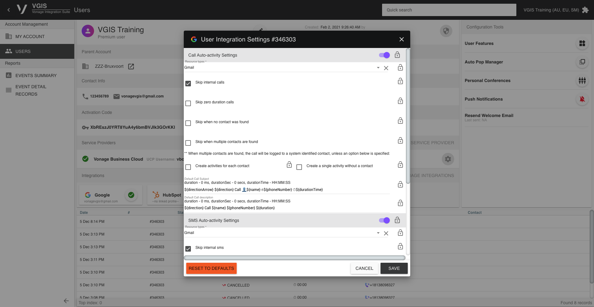Uncheck Skip internal calls checkbox
594x307 pixels.
click(x=188, y=84)
